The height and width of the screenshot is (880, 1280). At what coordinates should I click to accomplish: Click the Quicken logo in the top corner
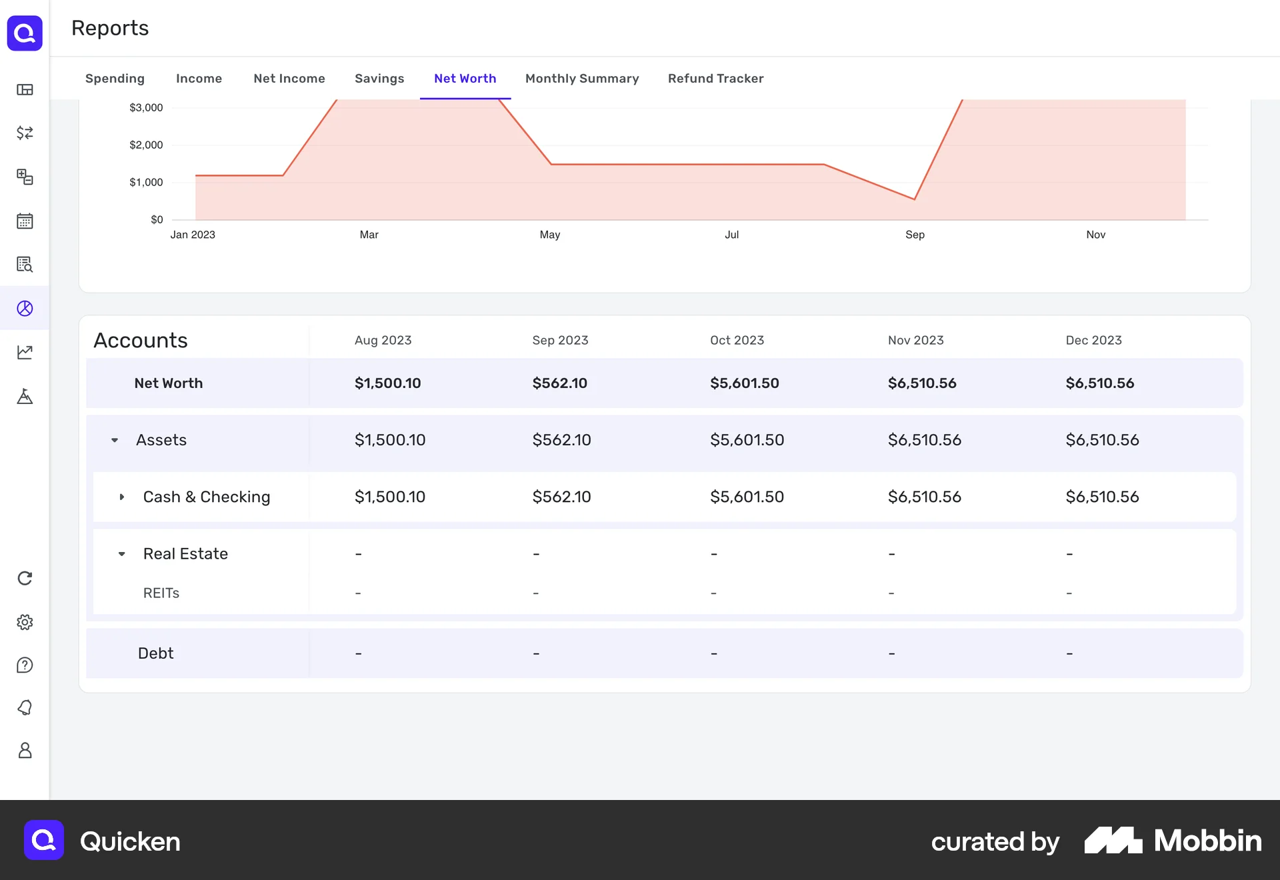coord(25,33)
